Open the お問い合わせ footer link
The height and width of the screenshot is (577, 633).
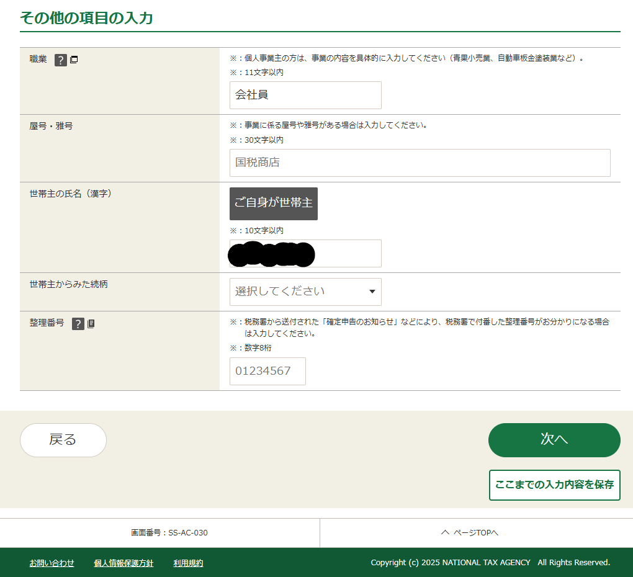52,563
